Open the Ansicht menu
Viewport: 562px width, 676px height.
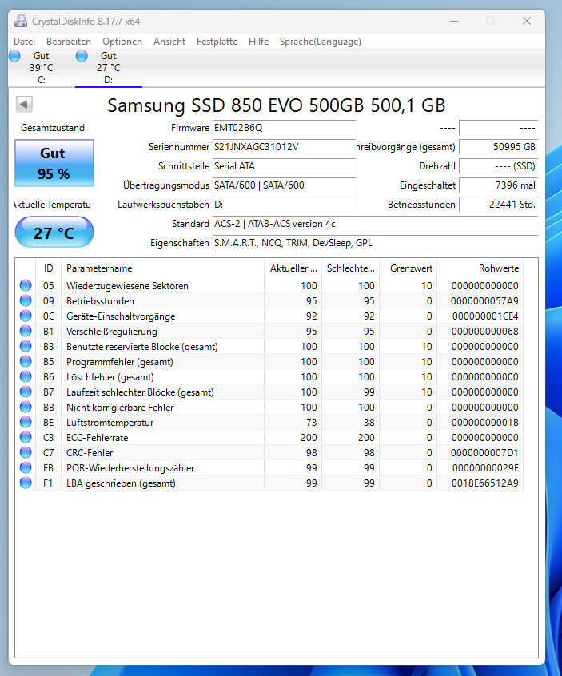(169, 42)
